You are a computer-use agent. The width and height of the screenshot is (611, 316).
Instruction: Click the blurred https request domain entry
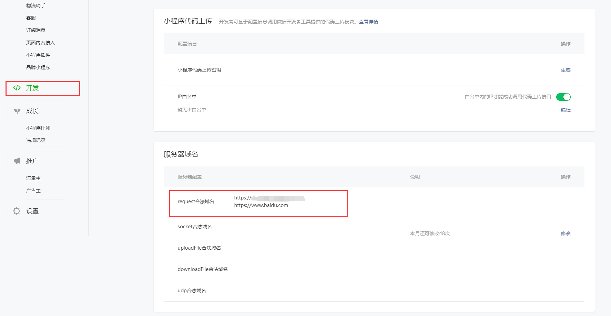[269, 198]
